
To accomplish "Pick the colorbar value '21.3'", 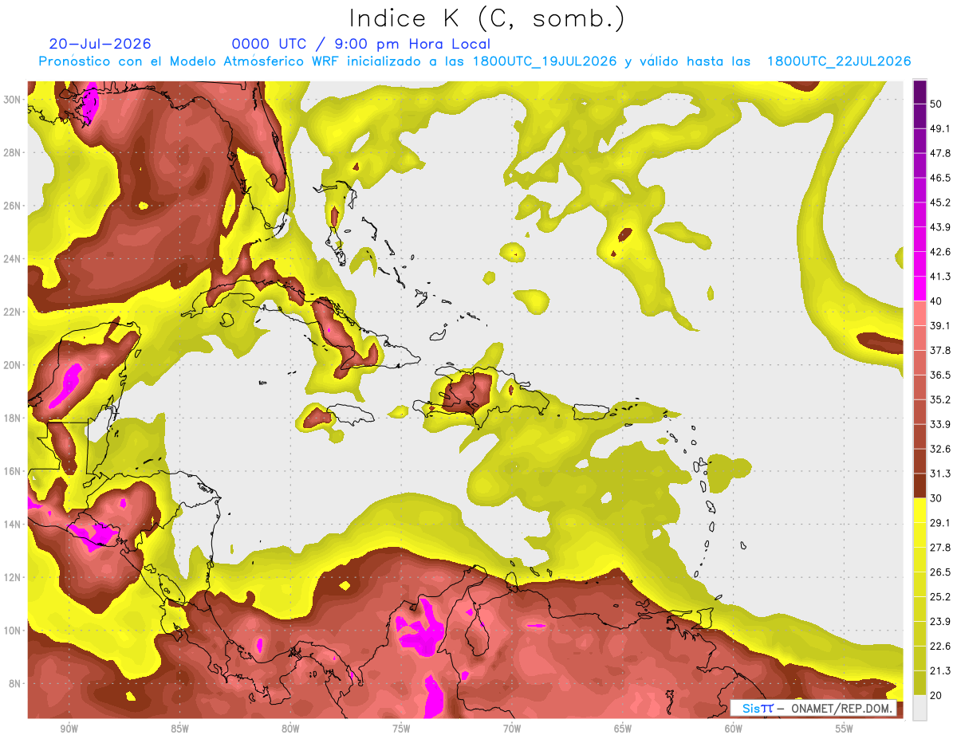I will [939, 670].
